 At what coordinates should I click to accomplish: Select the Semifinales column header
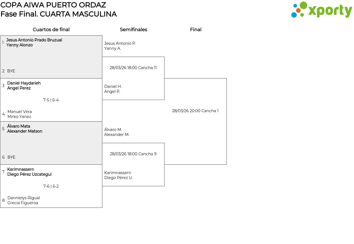pyautogui.click(x=133, y=30)
